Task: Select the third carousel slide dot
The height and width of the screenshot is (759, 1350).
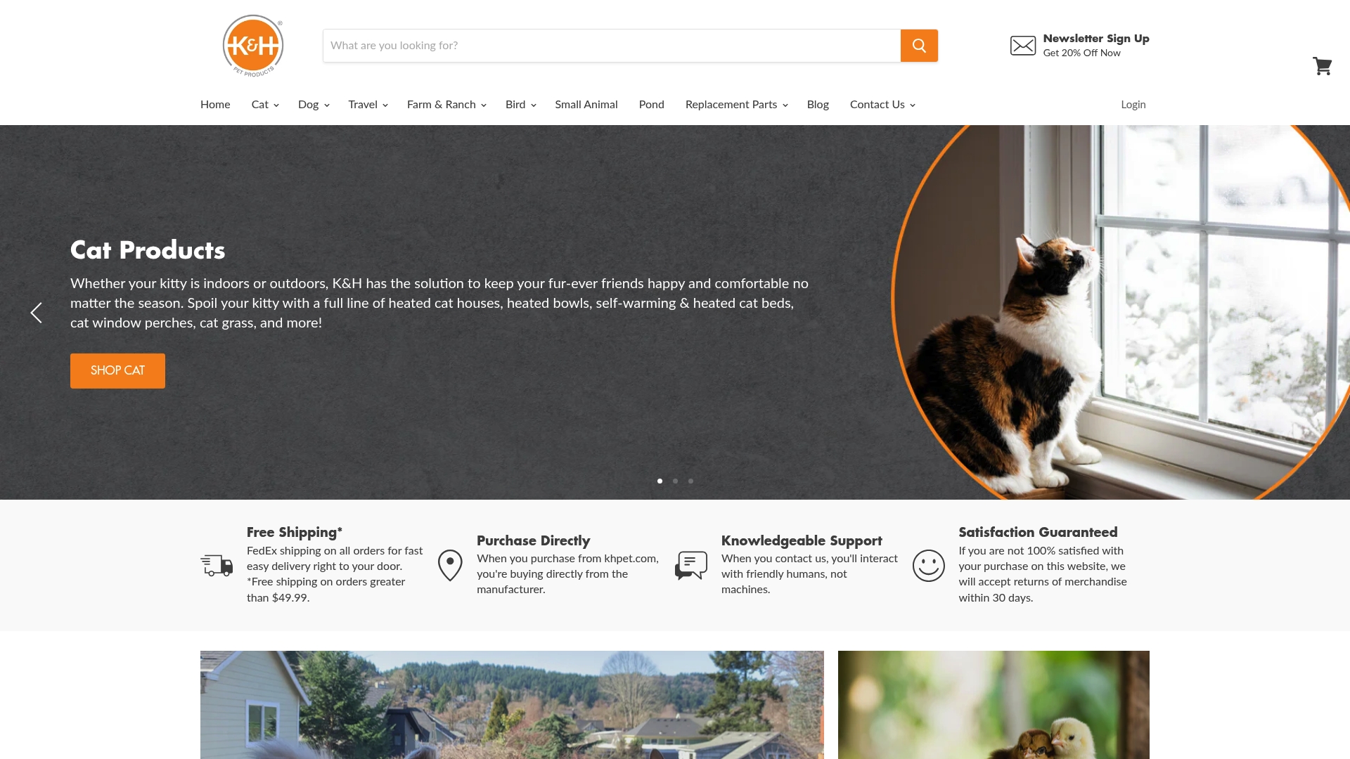Action: (690, 481)
